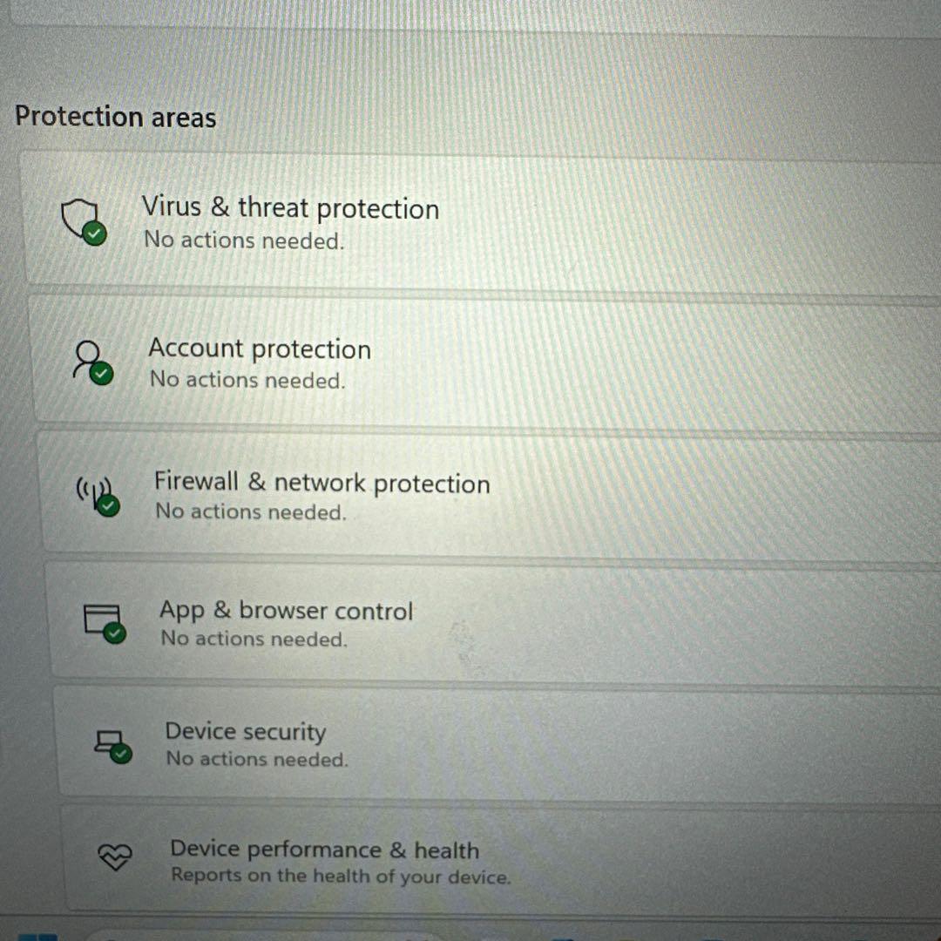
Task: Click "No actions needed" under App & browser control
Action: click(254, 639)
